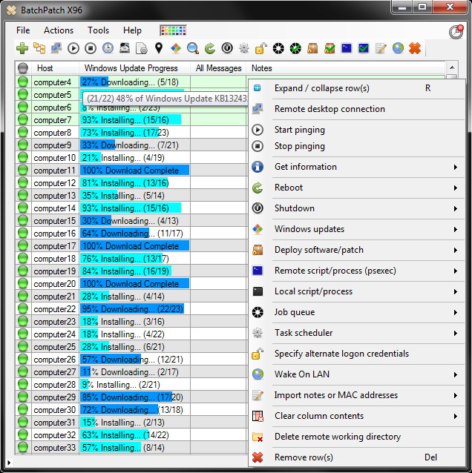This screenshot has height=473, width=472.
Task: Open the Actions menu
Action: click(x=59, y=30)
